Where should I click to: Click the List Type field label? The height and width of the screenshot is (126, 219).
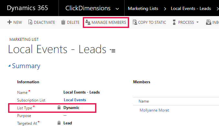pos(25,108)
